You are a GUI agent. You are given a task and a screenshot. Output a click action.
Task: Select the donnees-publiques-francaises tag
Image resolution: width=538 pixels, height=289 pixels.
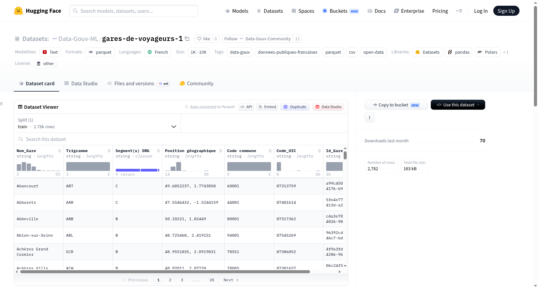(287, 52)
